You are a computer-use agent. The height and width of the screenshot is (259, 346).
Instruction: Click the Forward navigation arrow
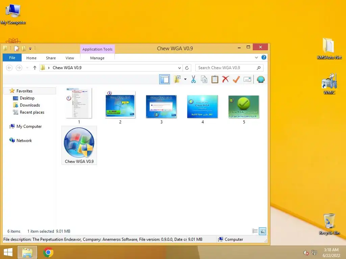click(x=19, y=68)
